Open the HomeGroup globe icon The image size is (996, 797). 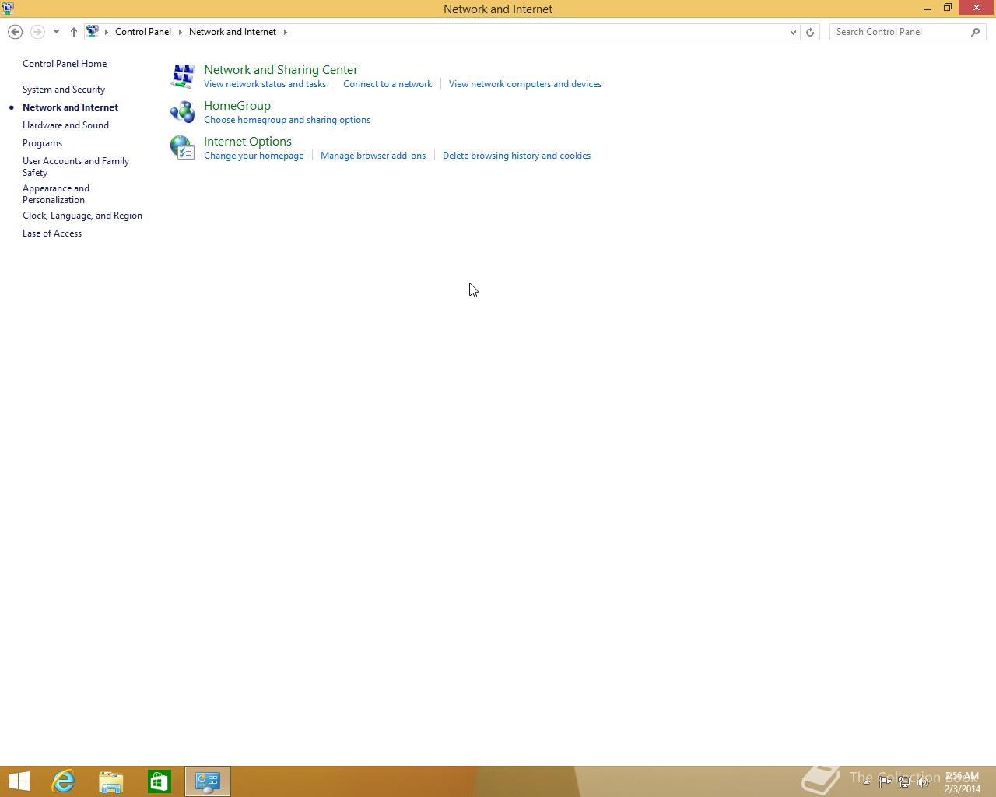click(182, 111)
